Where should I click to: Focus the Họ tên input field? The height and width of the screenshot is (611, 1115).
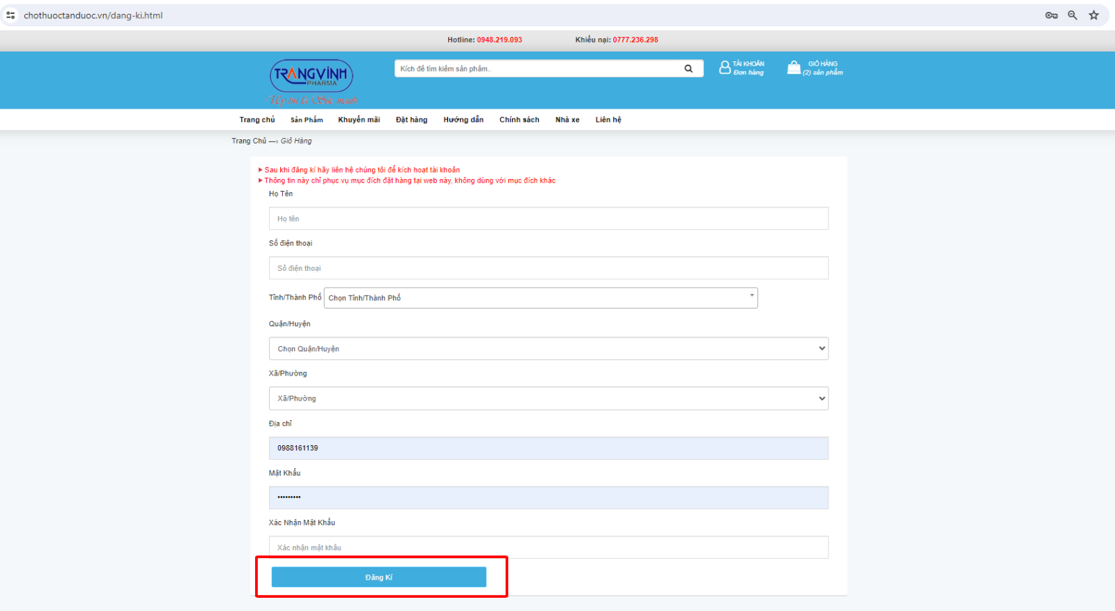click(548, 219)
